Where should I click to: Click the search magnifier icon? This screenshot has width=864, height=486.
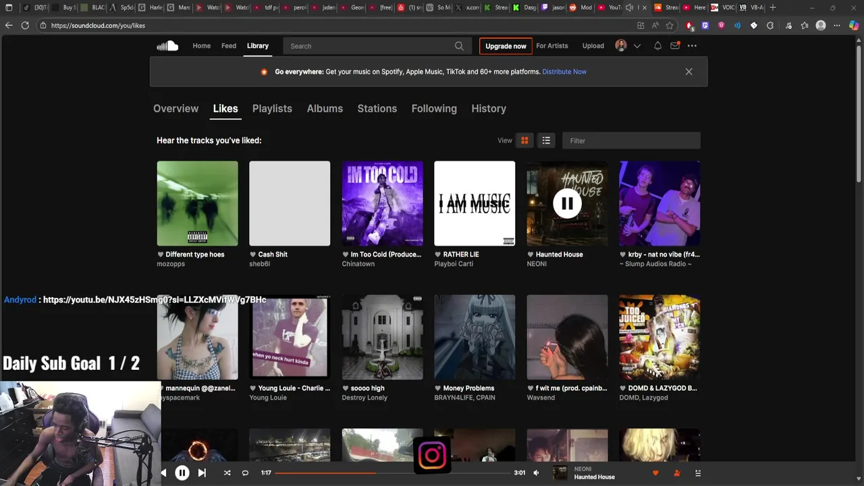click(x=459, y=46)
